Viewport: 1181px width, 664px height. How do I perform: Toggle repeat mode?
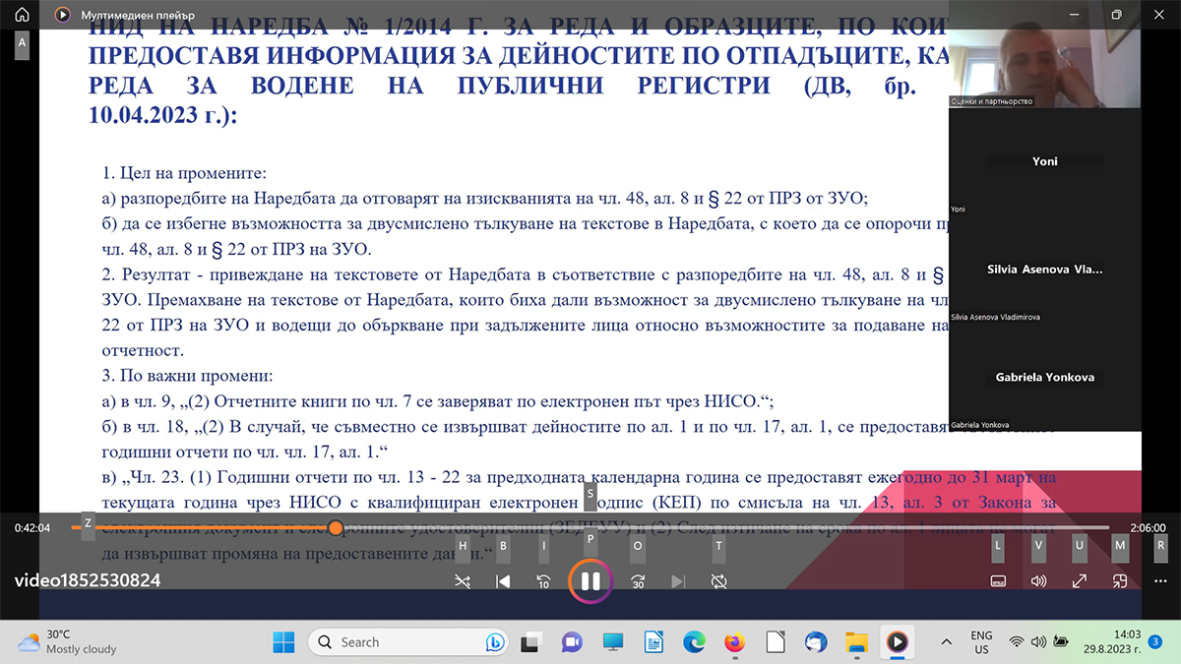point(718,581)
